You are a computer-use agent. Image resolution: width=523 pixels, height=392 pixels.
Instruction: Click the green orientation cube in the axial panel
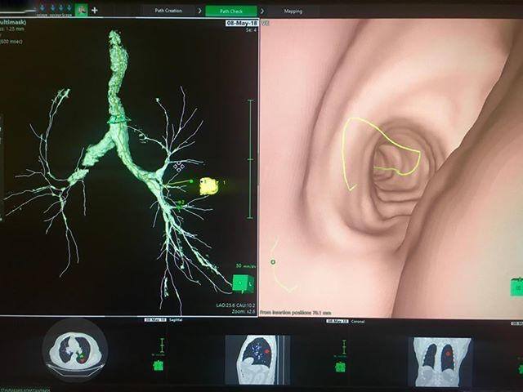(158, 367)
